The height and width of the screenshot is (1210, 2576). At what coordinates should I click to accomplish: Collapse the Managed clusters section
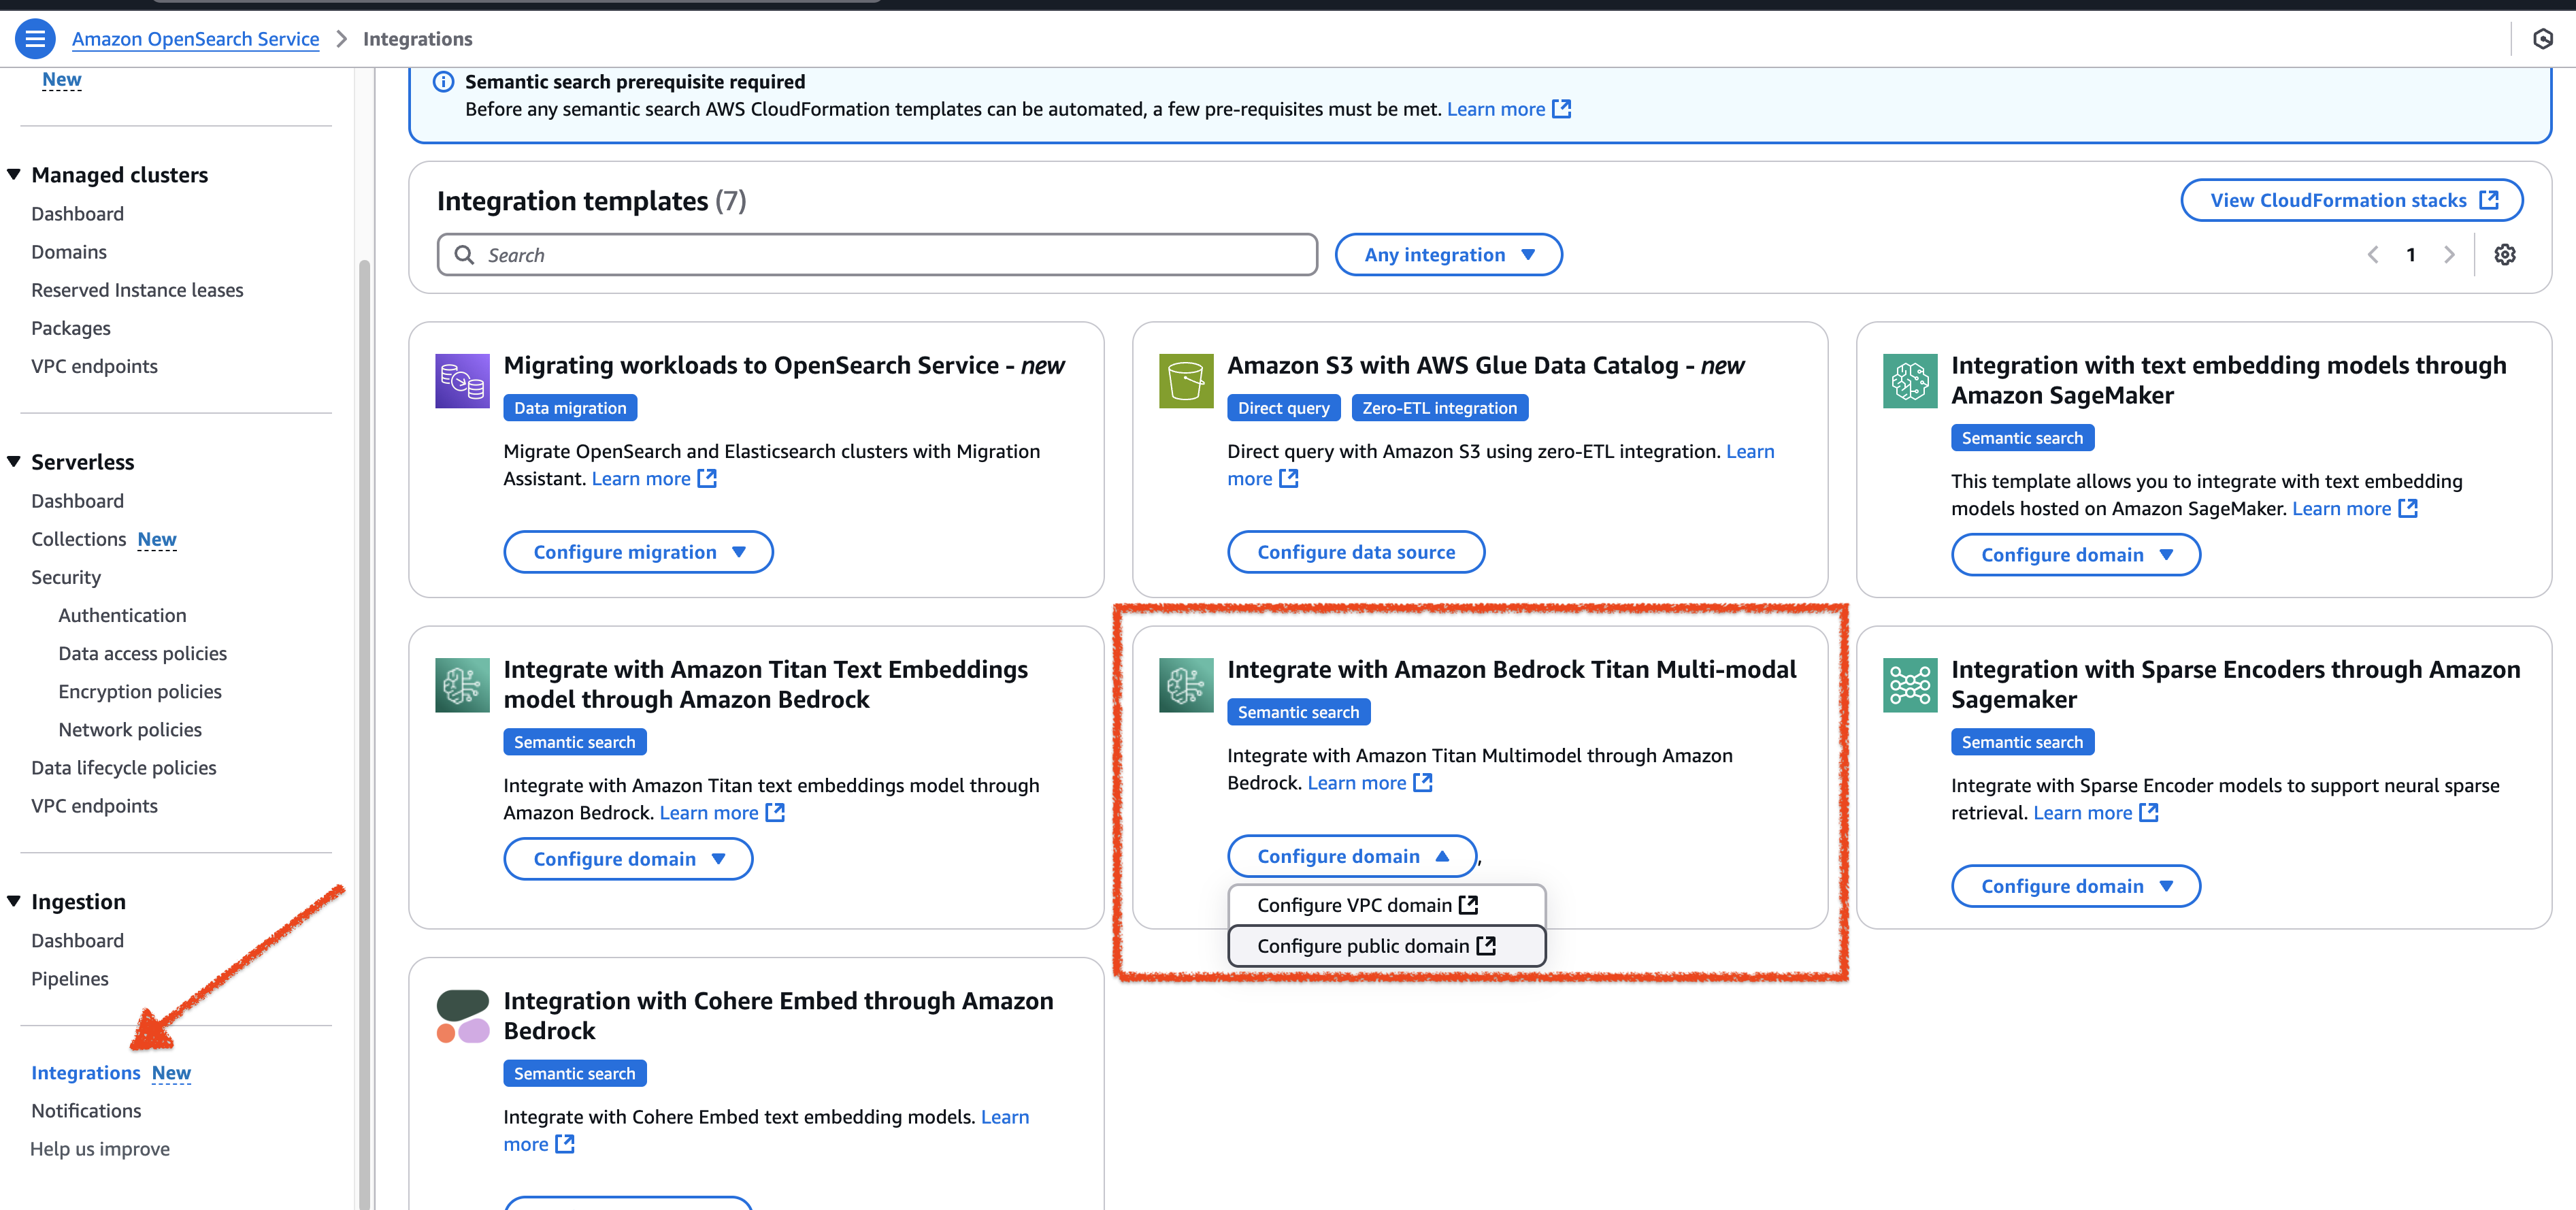(13, 173)
